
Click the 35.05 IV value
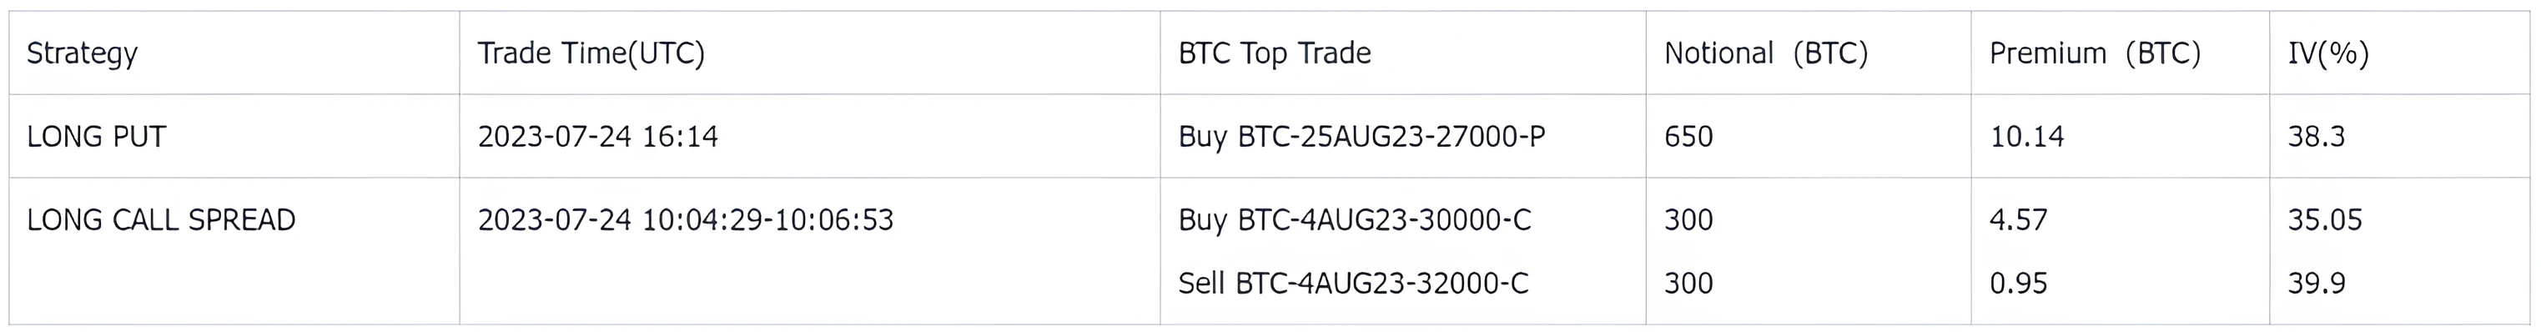coord(2325,219)
